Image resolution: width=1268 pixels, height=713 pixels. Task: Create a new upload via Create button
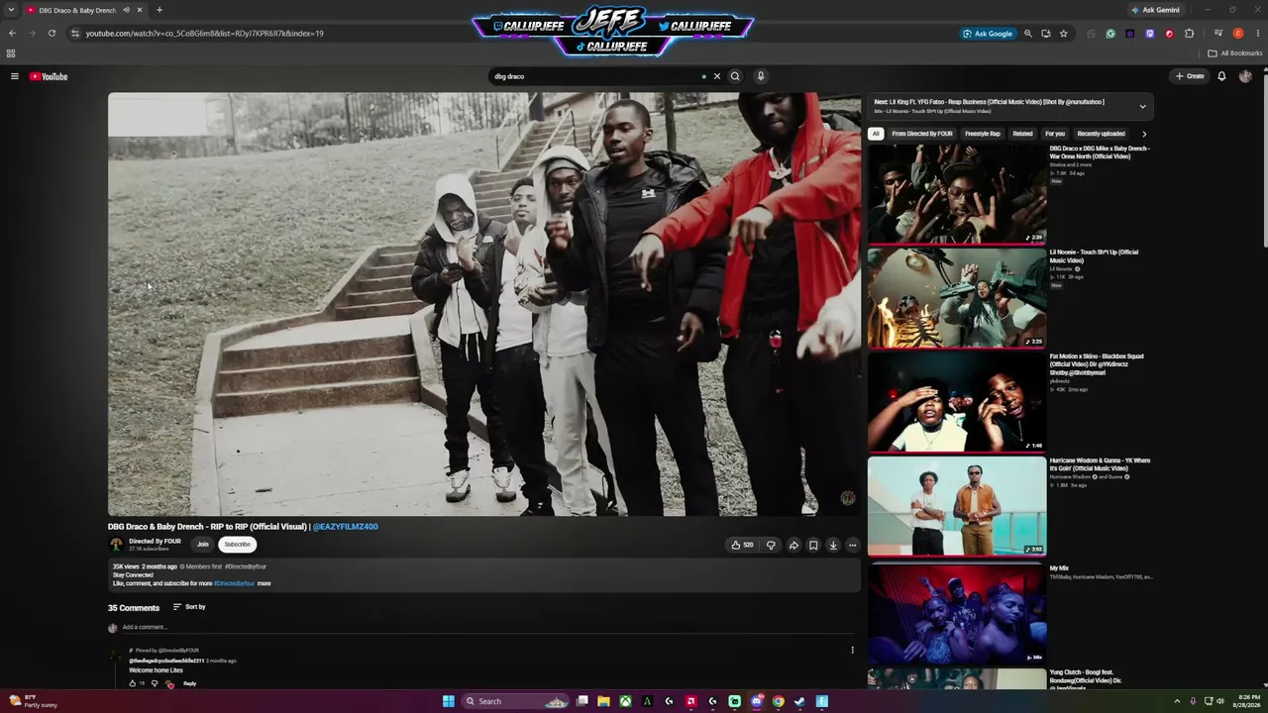(x=1190, y=76)
